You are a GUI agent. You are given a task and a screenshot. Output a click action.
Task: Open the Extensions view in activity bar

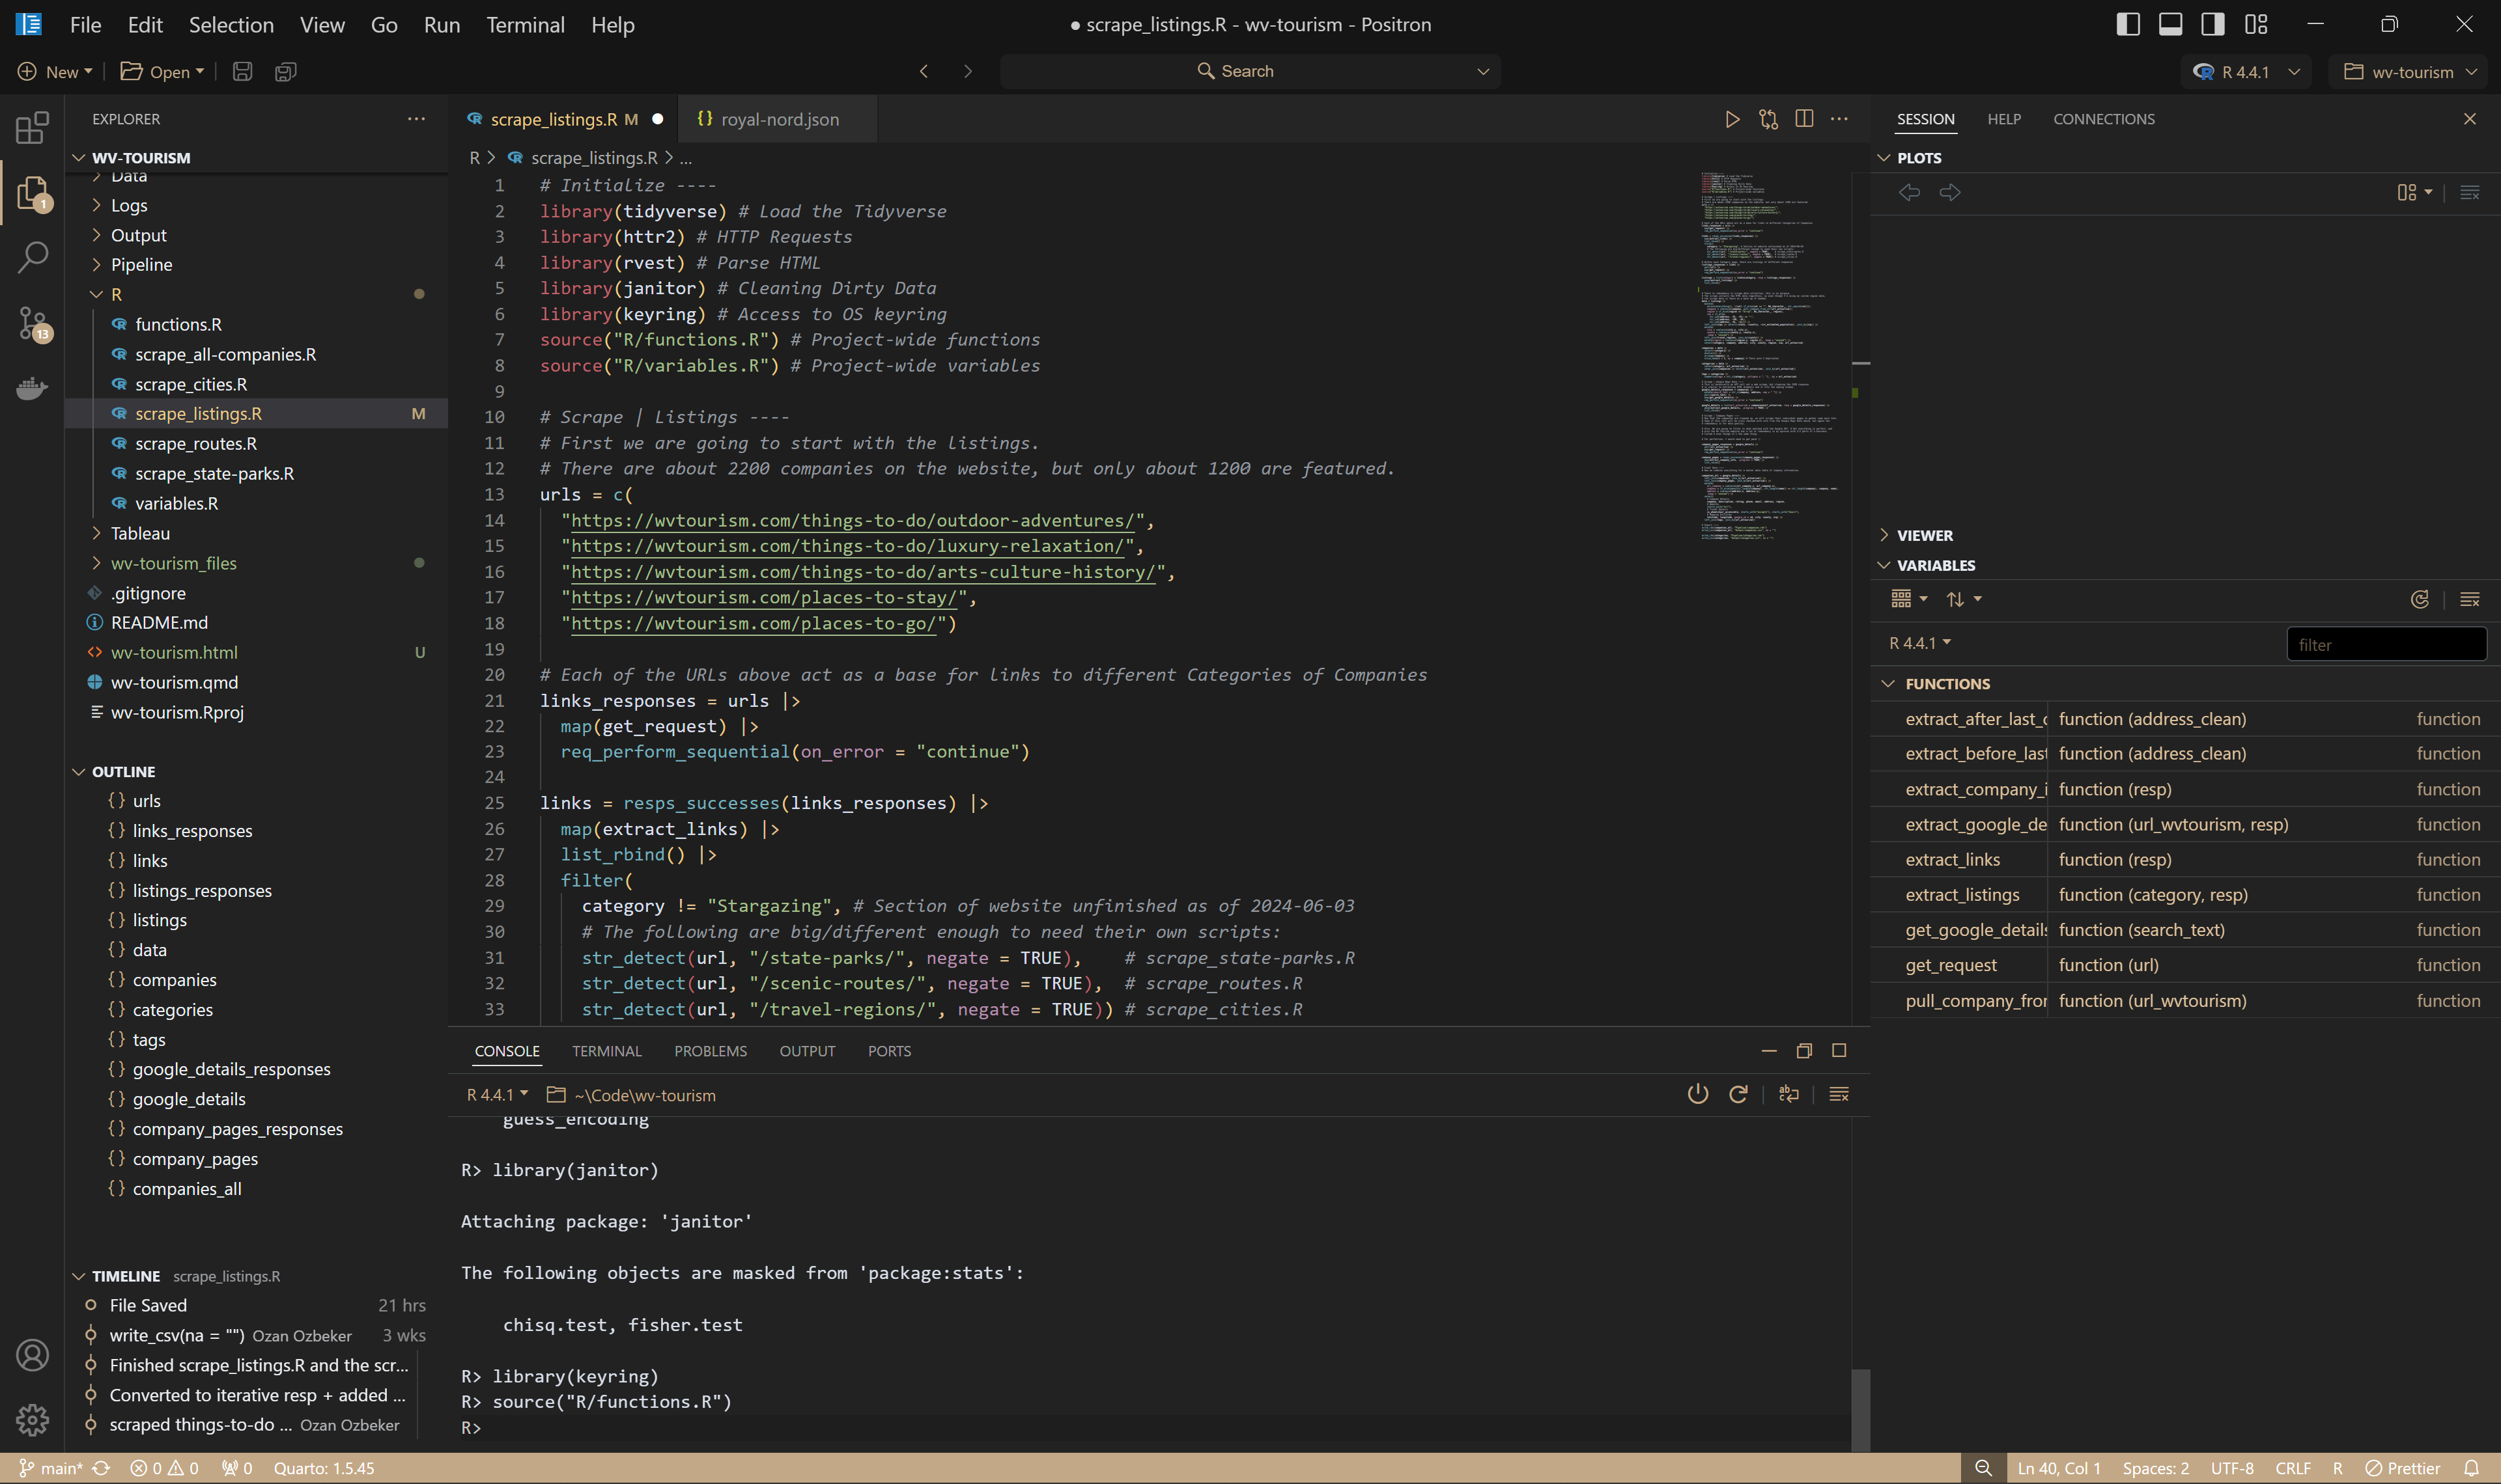tap(32, 127)
